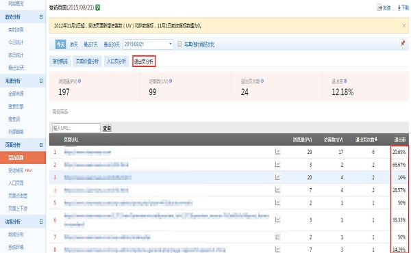Open trend chart icon for row 1
Image resolution: width=411 pixels, height=253 pixels.
tap(277, 152)
